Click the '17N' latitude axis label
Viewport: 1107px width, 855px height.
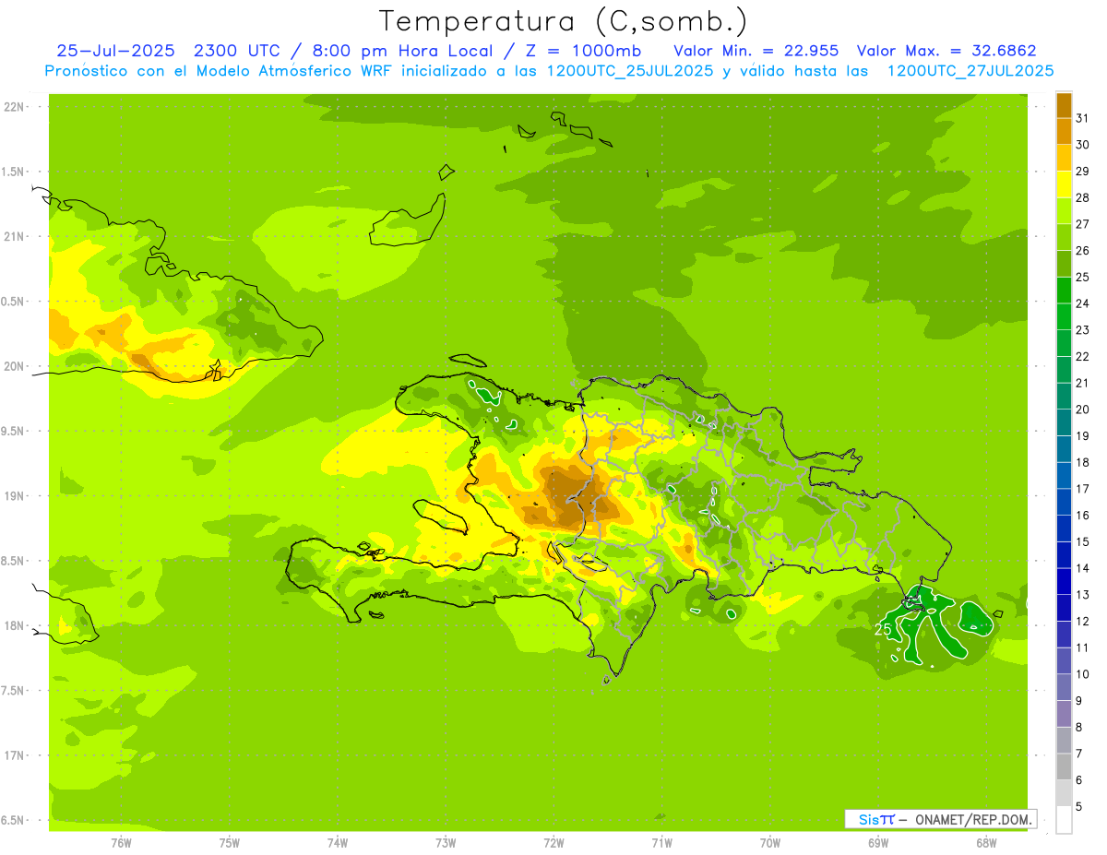coord(13,755)
